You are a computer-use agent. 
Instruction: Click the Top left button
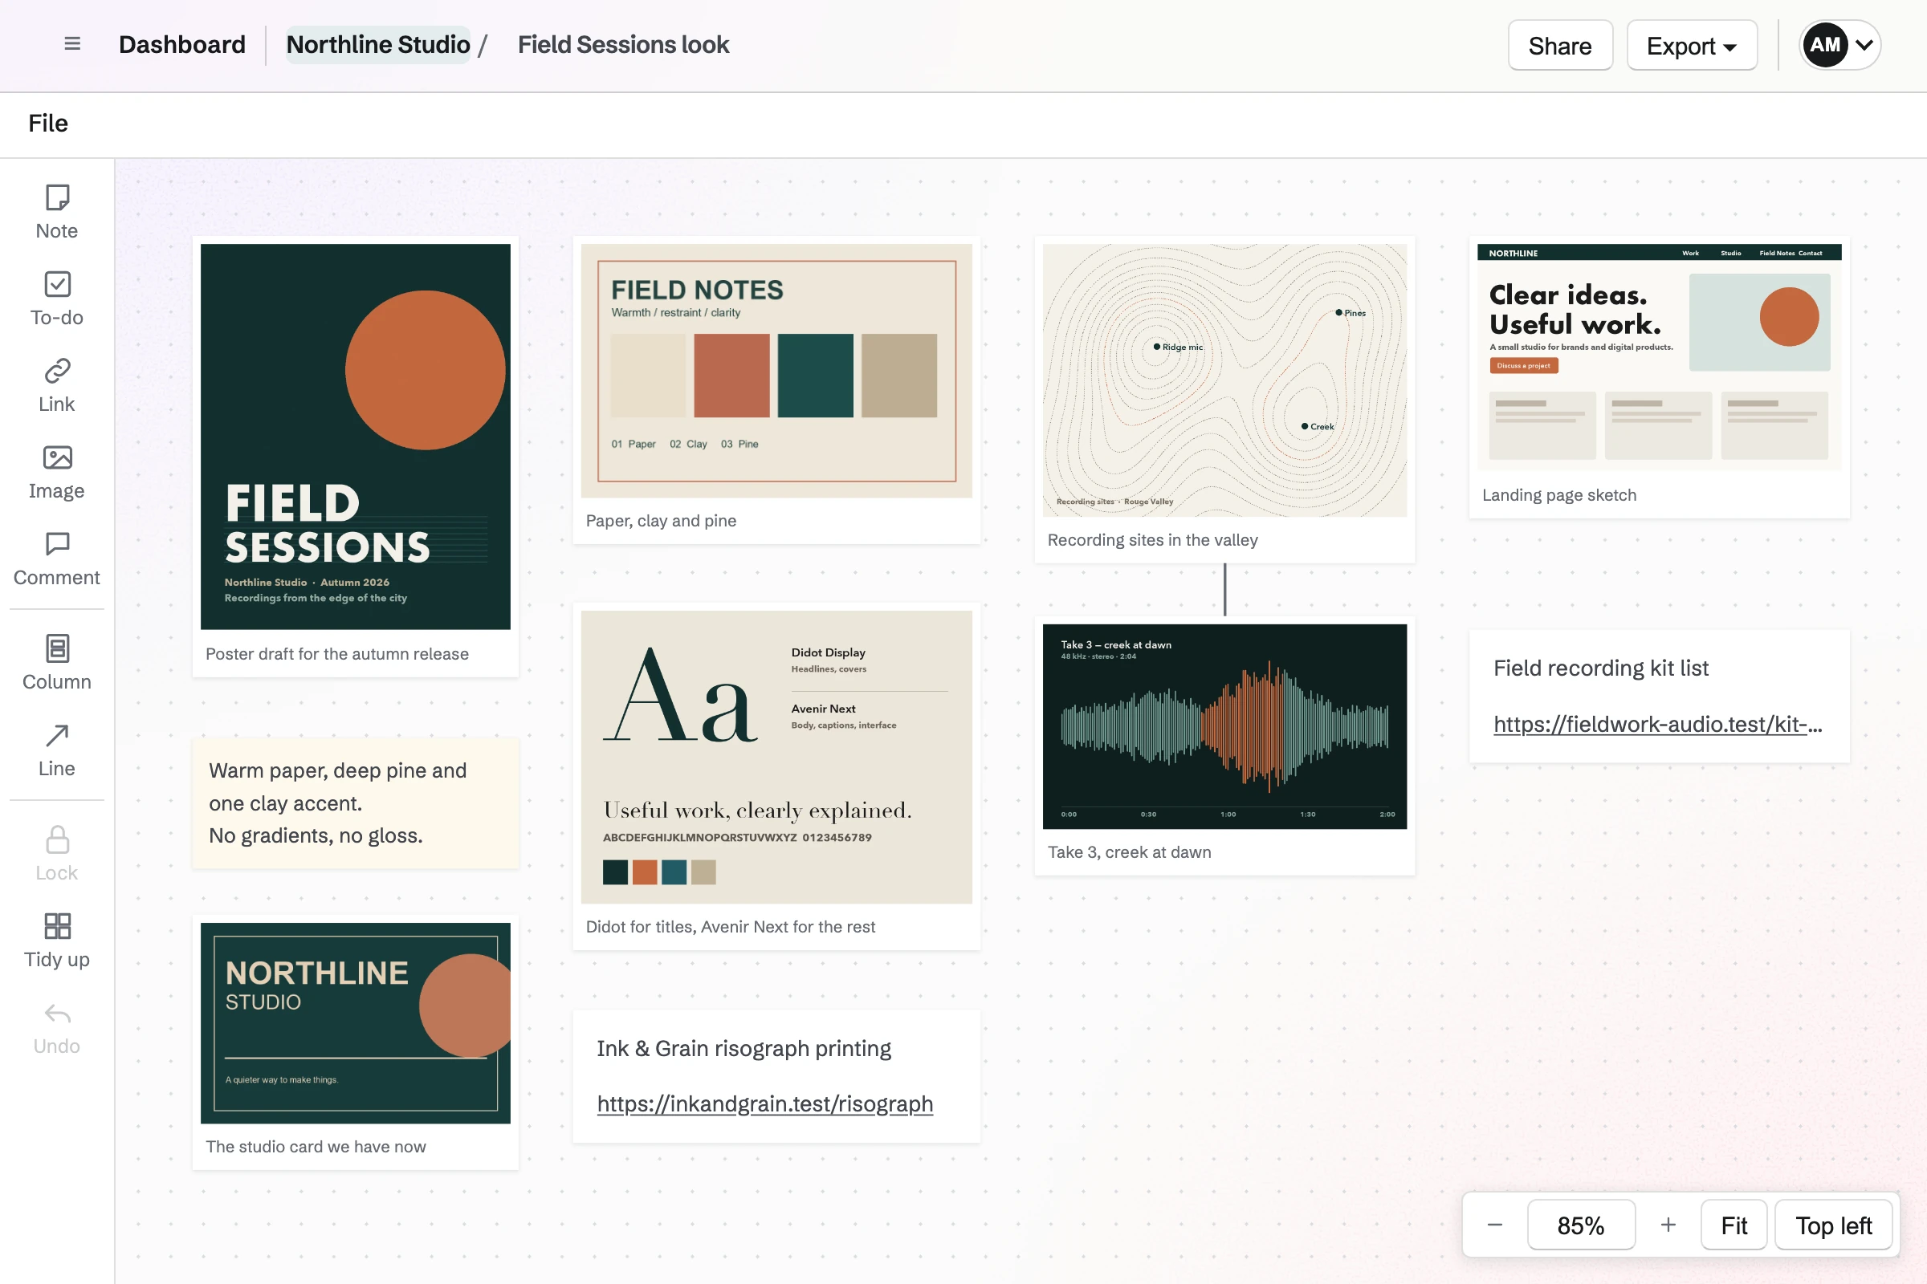click(1834, 1225)
